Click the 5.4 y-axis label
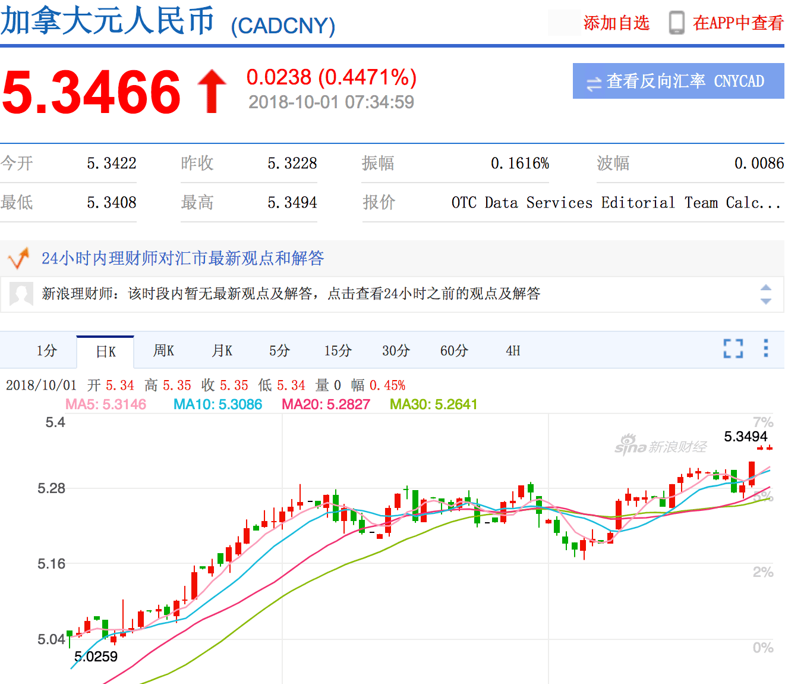807x684 pixels. pos(55,423)
